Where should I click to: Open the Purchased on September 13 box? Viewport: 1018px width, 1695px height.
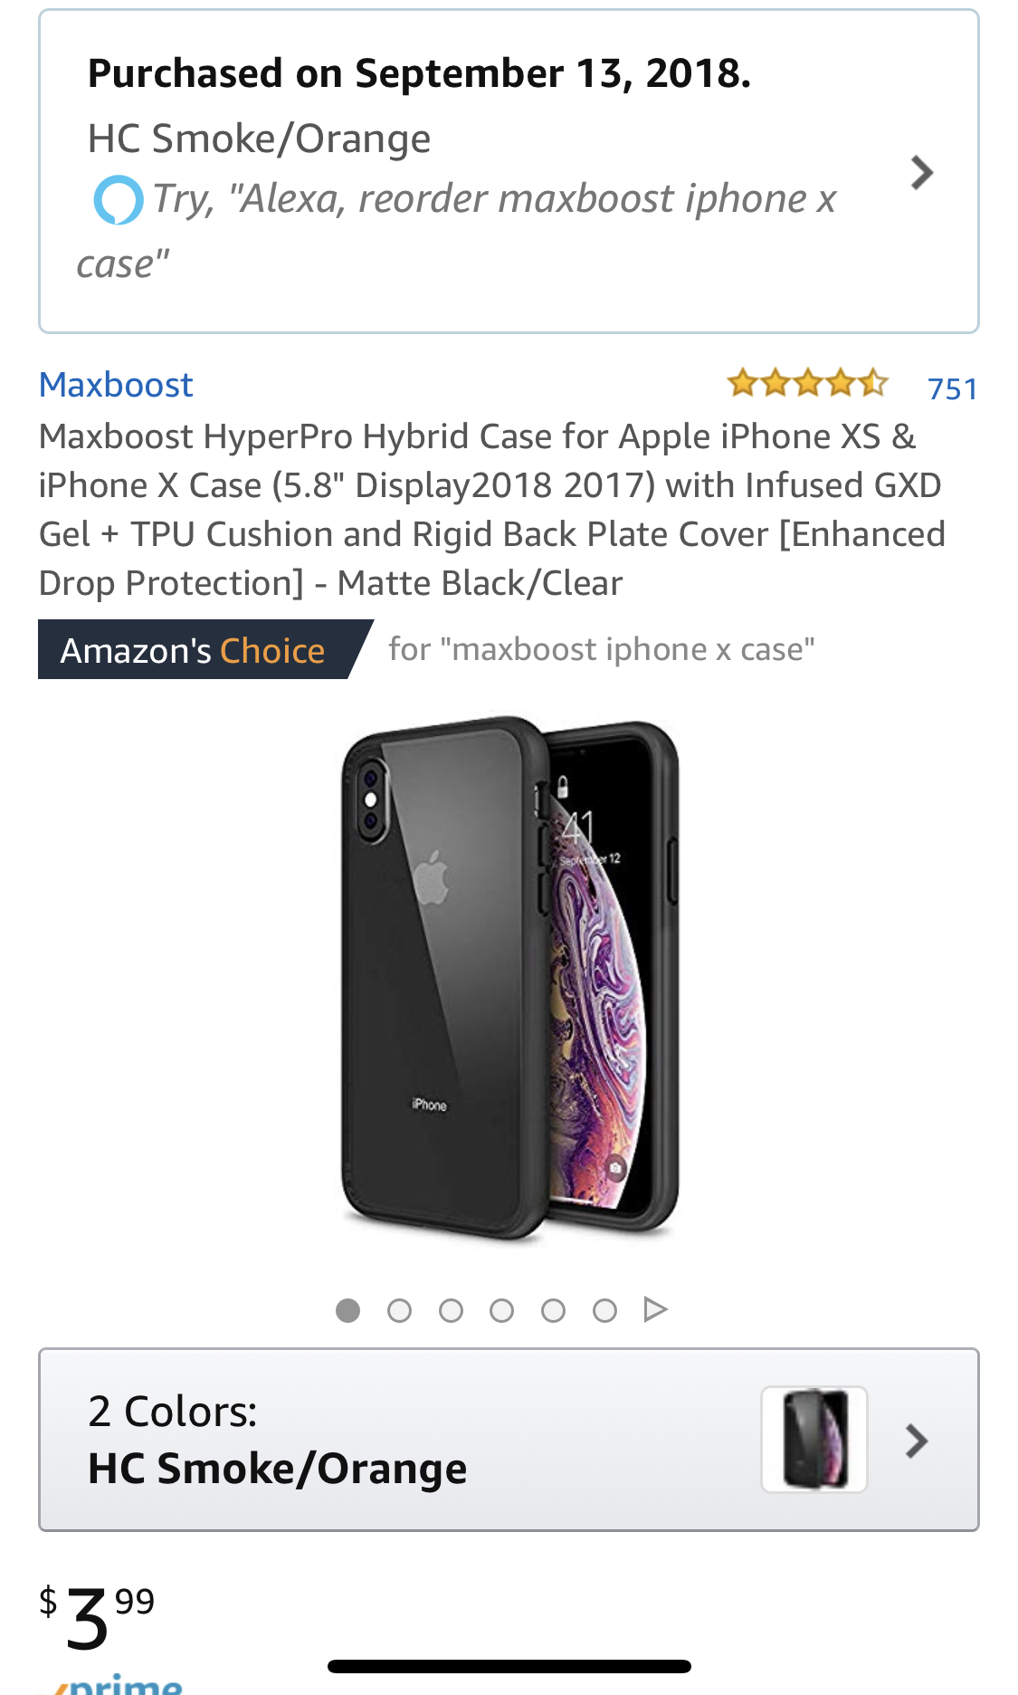pyautogui.click(x=509, y=171)
